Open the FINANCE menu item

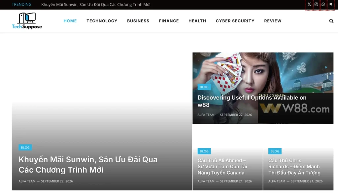[x=169, y=21]
